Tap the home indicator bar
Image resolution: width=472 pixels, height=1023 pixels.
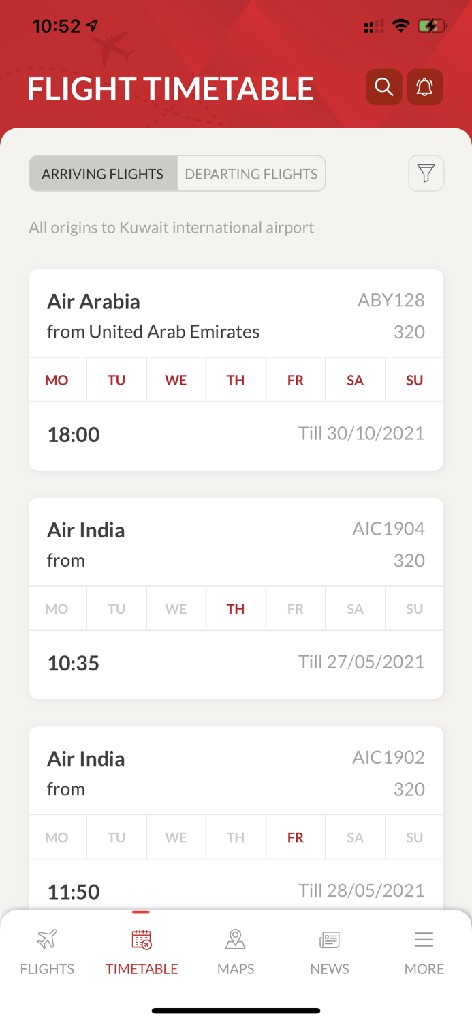click(236, 1009)
